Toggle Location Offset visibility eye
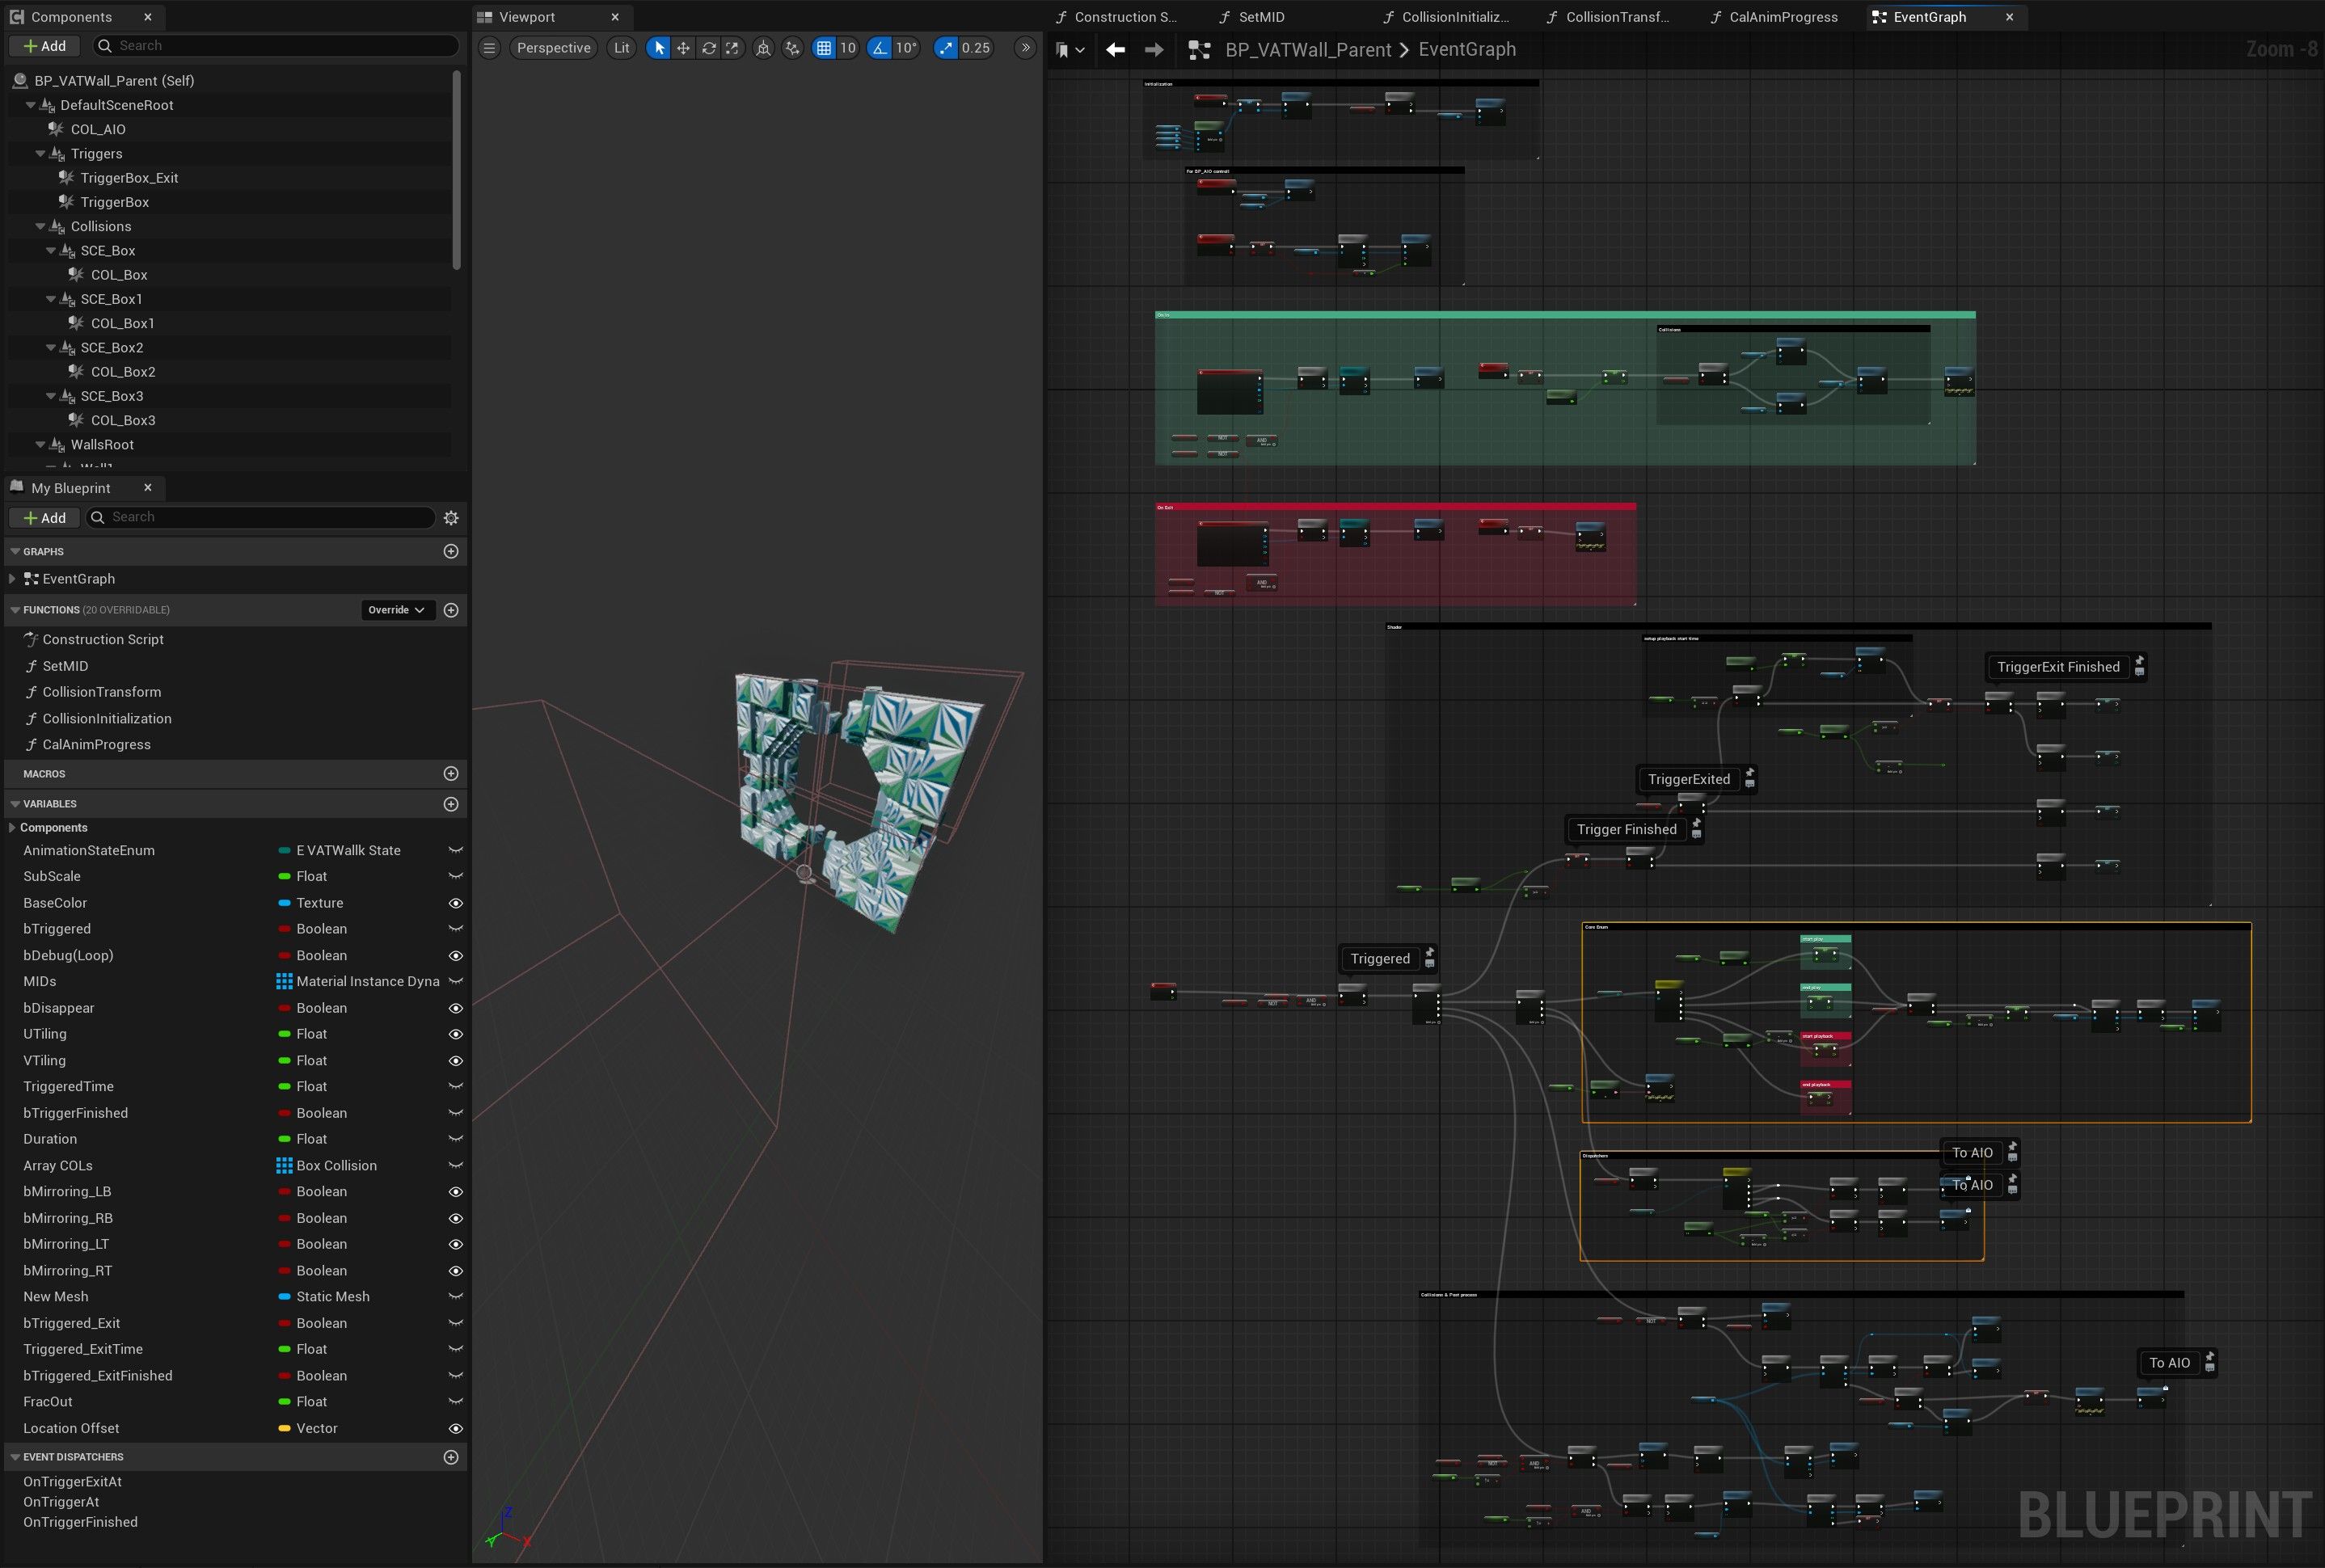Screen dimensions: 2325x1568 click(455, 1429)
